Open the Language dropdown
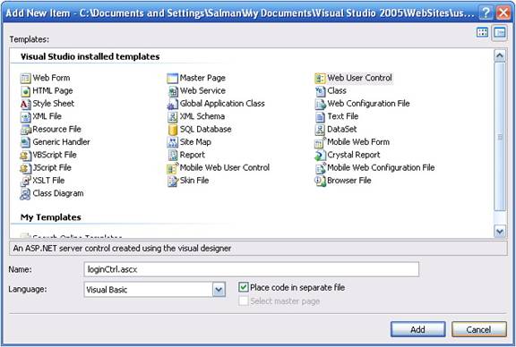The image size is (516, 347). 219,290
